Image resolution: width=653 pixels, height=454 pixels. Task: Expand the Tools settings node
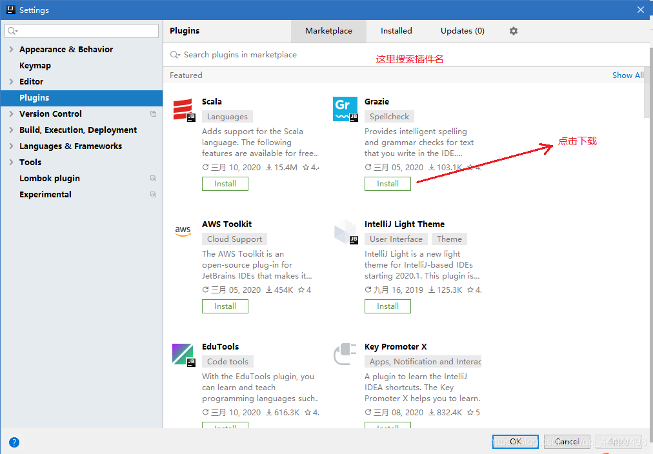point(11,163)
